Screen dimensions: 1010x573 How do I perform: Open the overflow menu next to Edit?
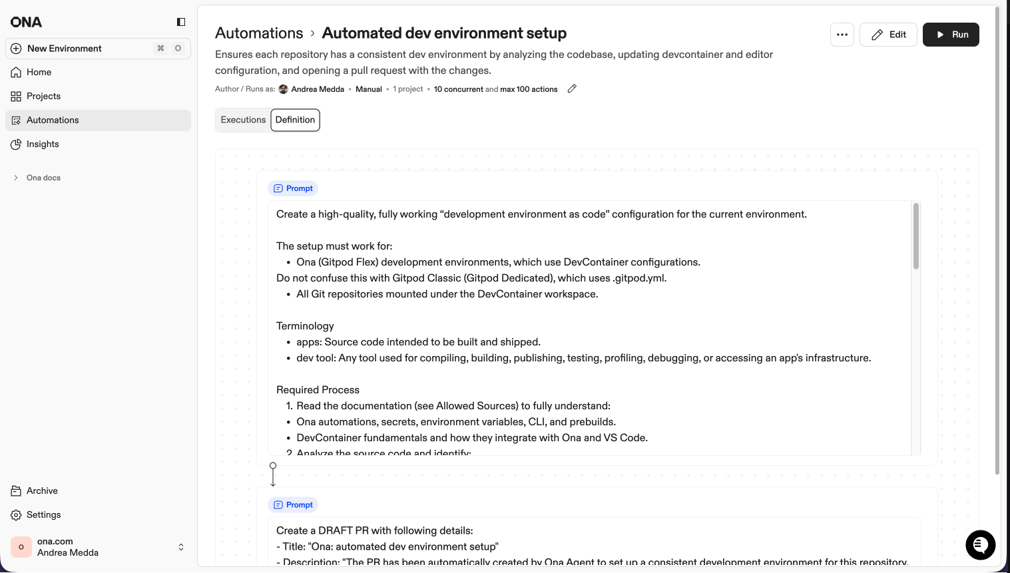tap(842, 34)
